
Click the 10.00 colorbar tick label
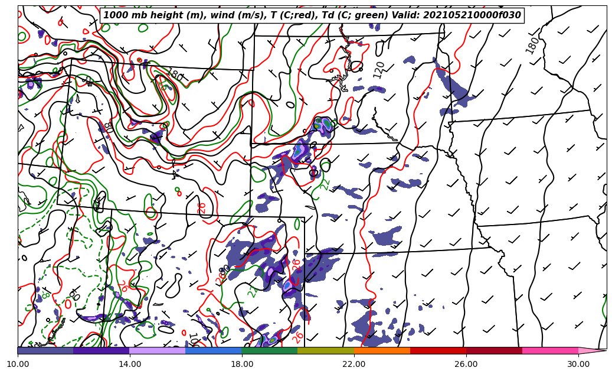pyautogui.click(x=18, y=364)
